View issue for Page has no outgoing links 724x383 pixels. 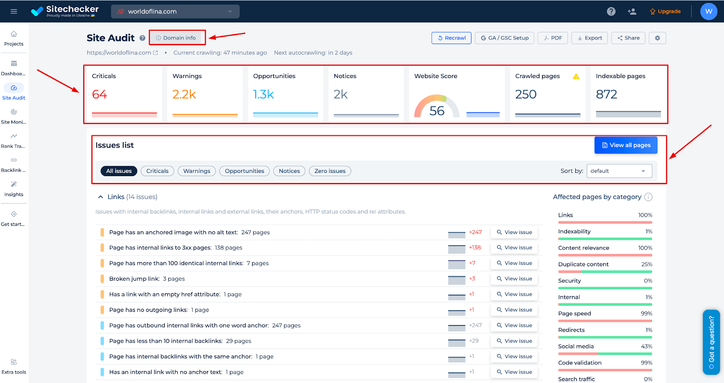click(514, 310)
